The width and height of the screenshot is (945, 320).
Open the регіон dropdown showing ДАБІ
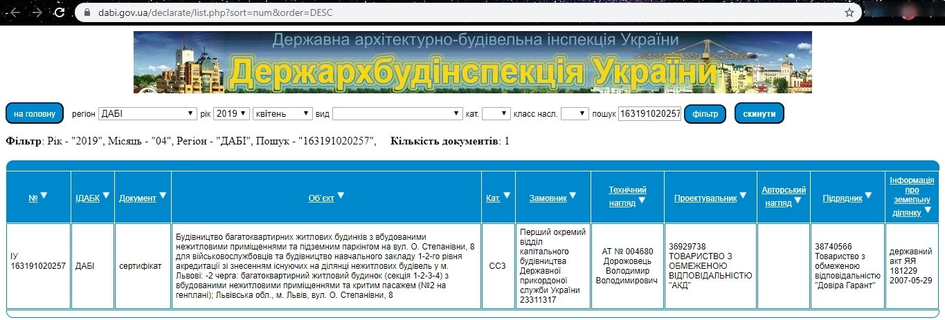pyautogui.click(x=147, y=113)
